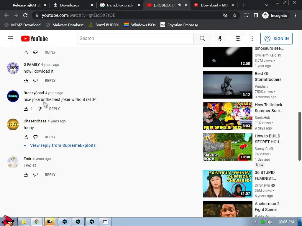This screenshot has height=226, width=302.
Task: Open Best Of Stormtroopers video thumbnail
Action: [x=227, y=85]
